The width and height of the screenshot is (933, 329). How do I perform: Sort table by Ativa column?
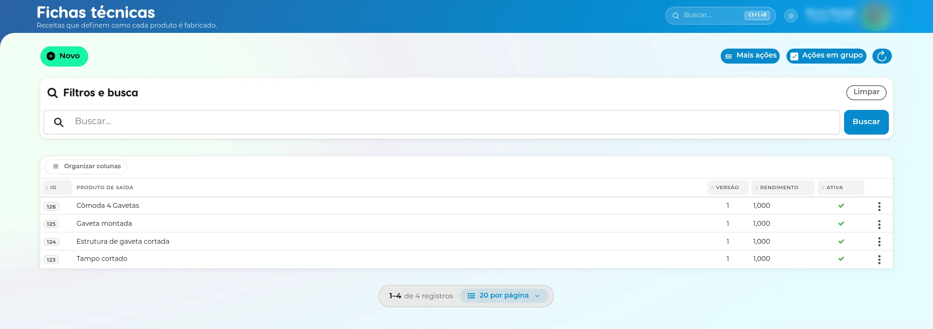click(841, 188)
